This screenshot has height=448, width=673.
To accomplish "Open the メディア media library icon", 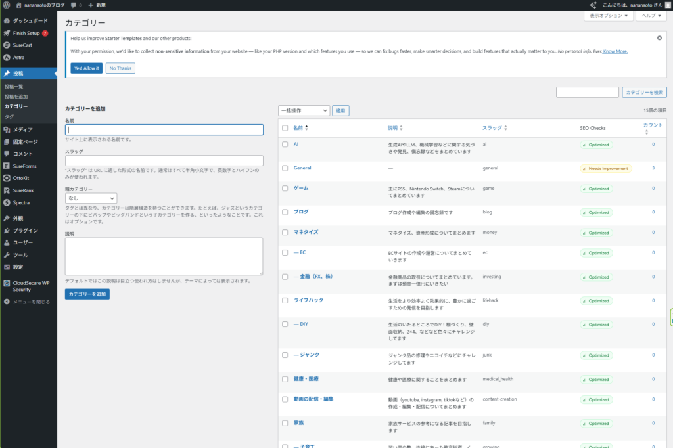I will tap(7, 129).
